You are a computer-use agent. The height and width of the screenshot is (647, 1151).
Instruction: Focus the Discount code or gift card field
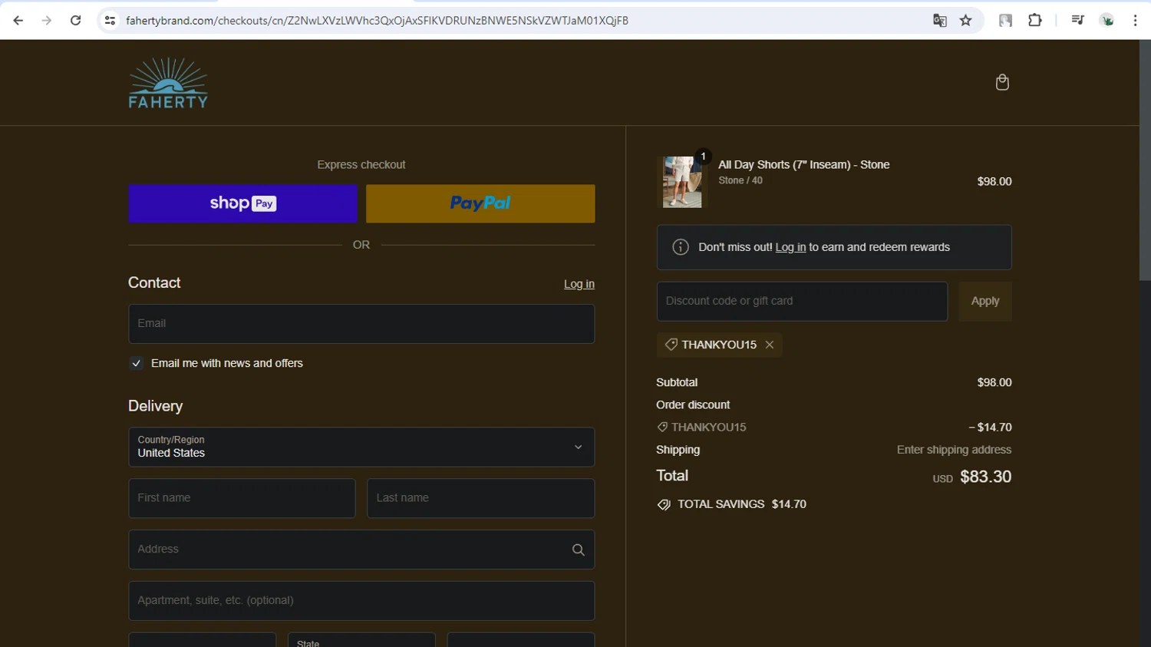tap(802, 301)
